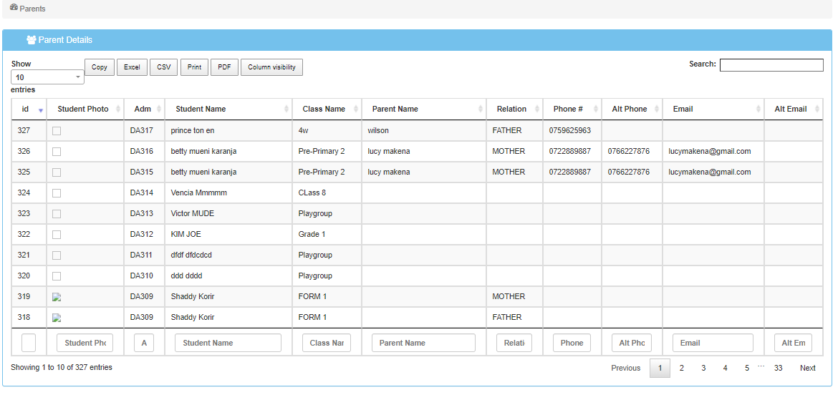This screenshot has height=395, width=838.
Task: Sort table by id column arrow
Action: click(x=41, y=109)
